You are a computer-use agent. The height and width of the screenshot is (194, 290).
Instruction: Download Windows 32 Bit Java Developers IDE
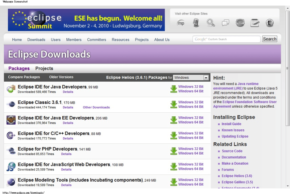pyautogui.click(x=191, y=87)
